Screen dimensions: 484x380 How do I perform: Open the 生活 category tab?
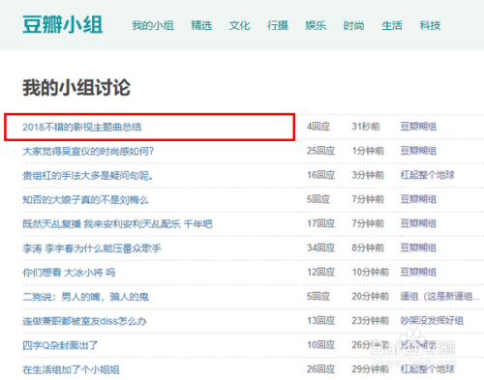tap(392, 25)
